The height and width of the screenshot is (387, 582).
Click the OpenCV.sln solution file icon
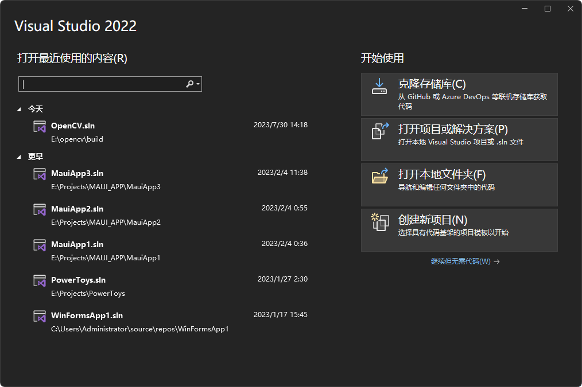click(x=40, y=126)
